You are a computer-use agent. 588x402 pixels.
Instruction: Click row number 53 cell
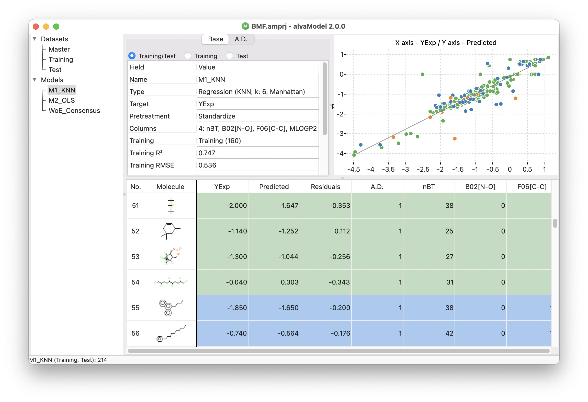pyautogui.click(x=135, y=257)
